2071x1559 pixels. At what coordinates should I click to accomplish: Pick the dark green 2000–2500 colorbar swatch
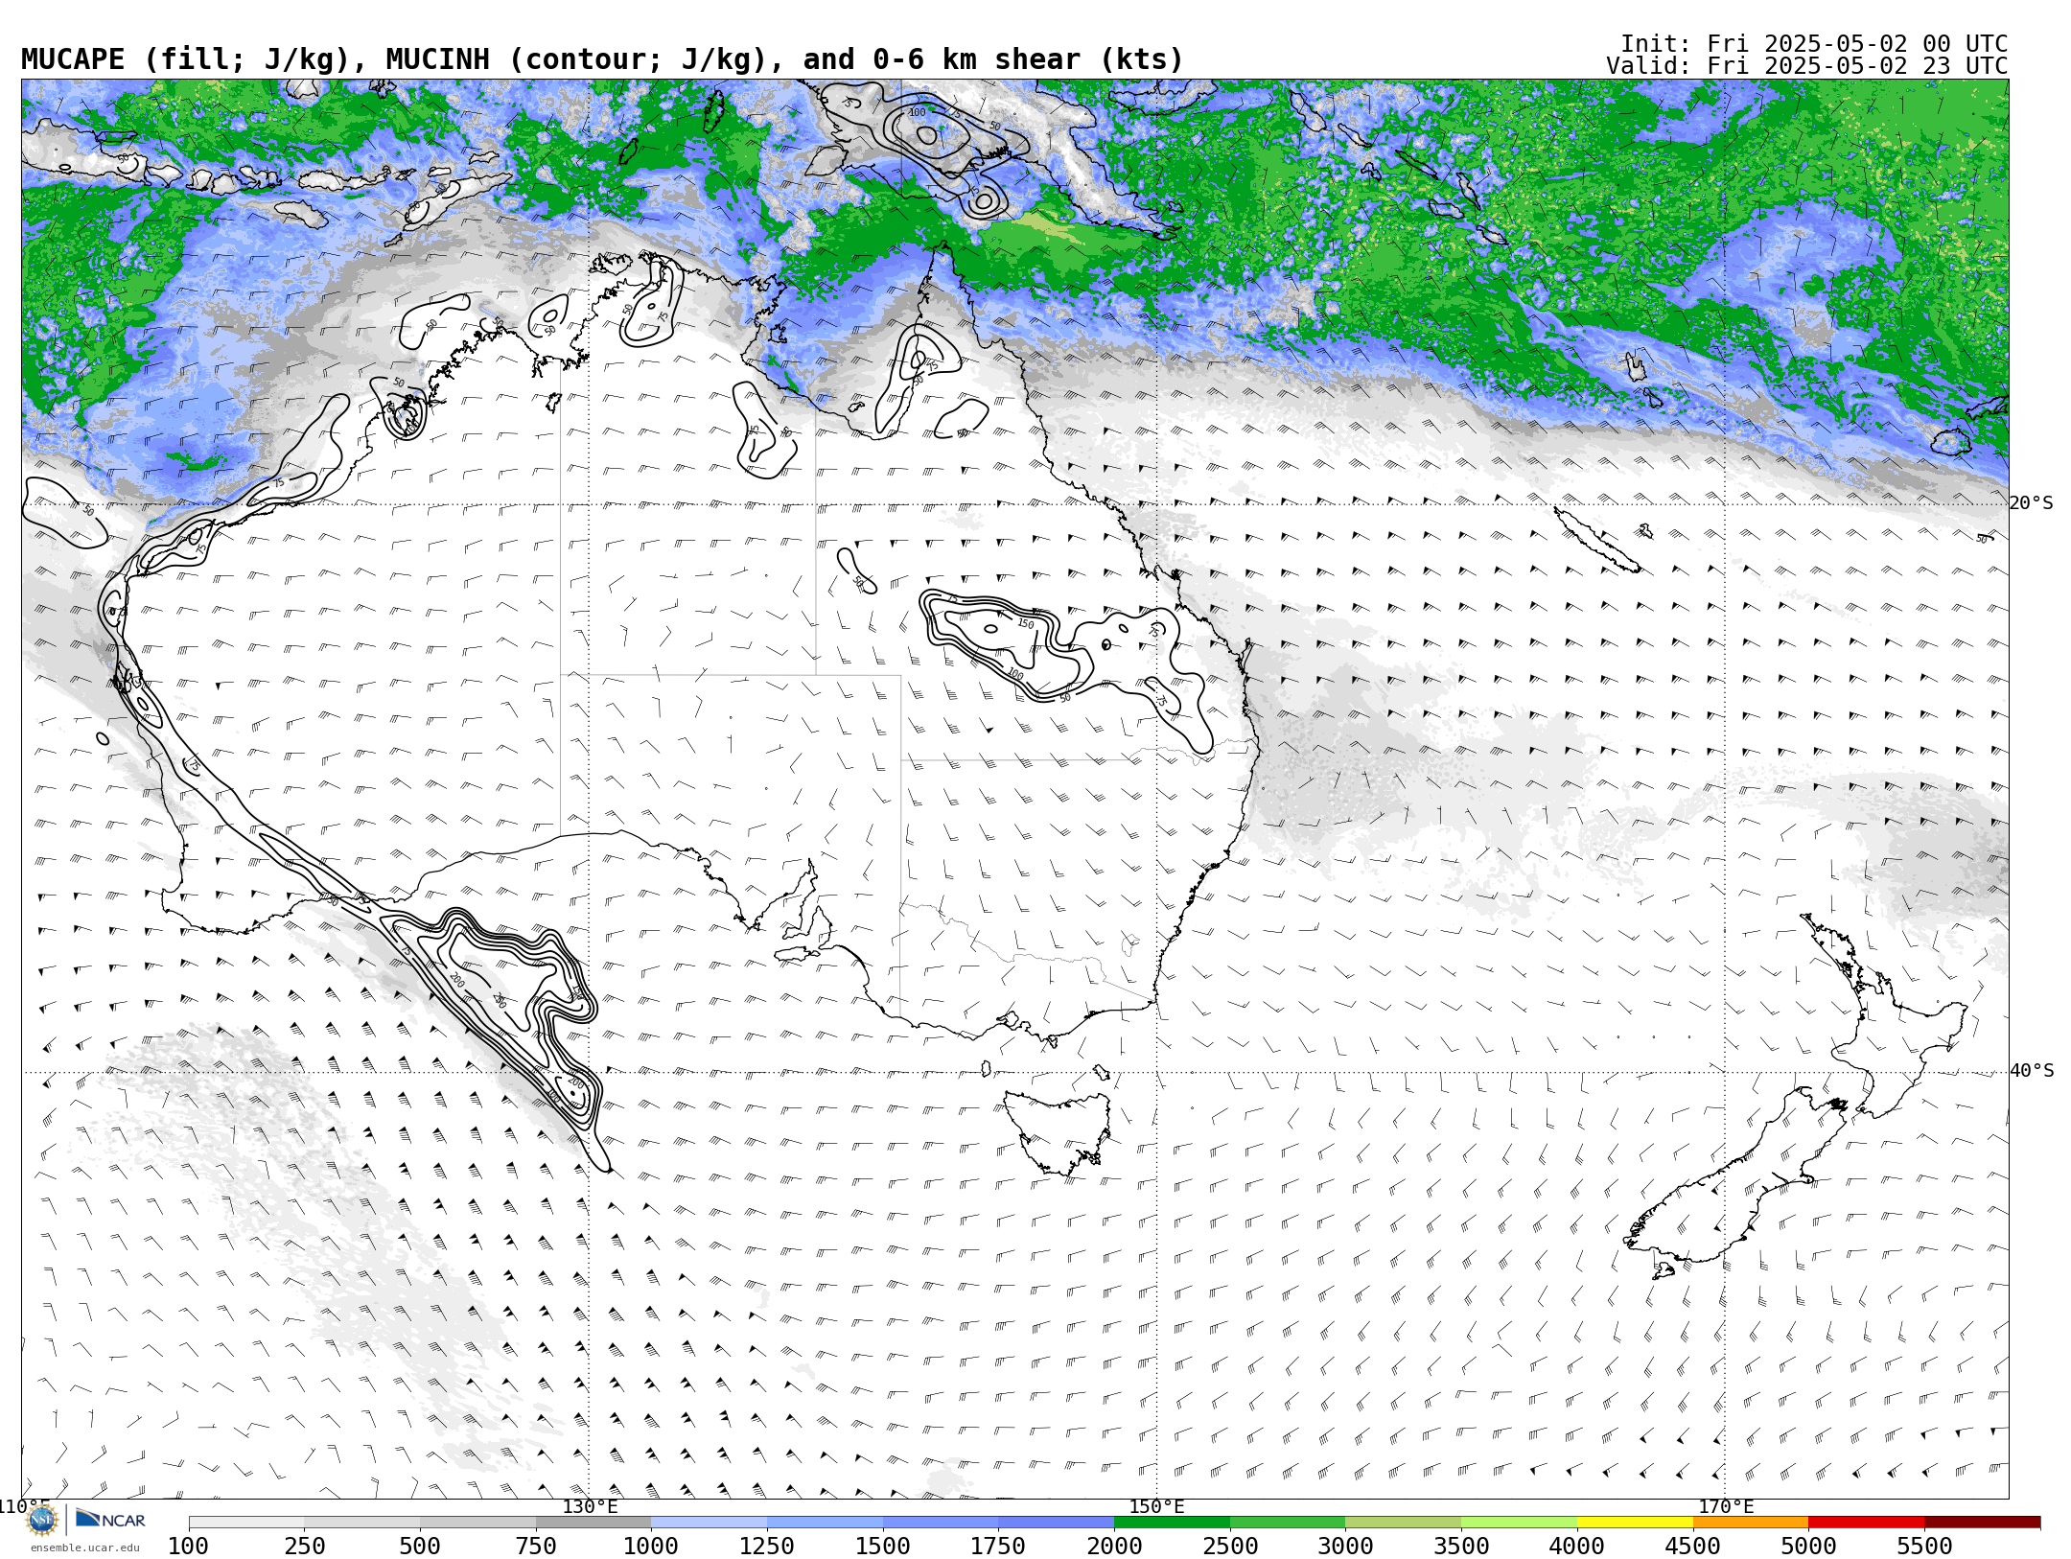[x=1172, y=1523]
